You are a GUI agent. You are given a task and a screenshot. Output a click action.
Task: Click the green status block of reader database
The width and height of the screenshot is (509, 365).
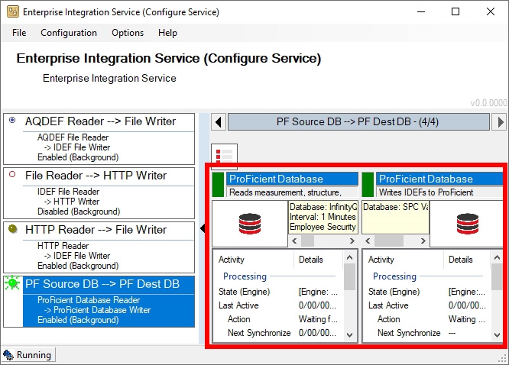(x=218, y=185)
